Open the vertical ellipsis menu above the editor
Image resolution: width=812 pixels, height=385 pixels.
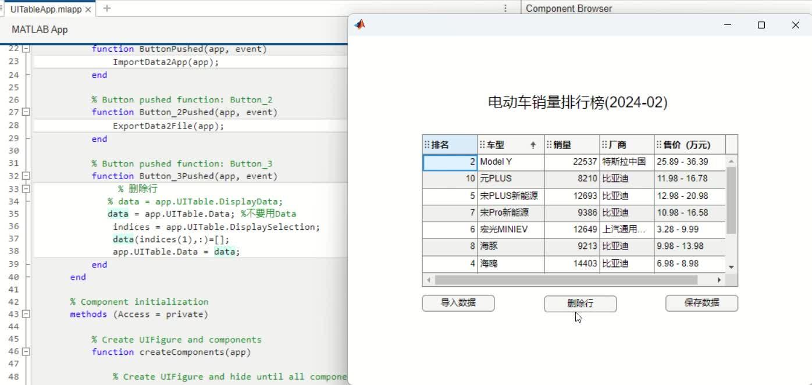click(x=505, y=8)
